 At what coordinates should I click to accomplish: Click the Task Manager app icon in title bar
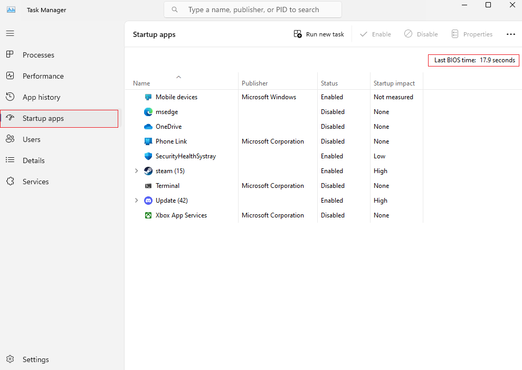tap(11, 10)
